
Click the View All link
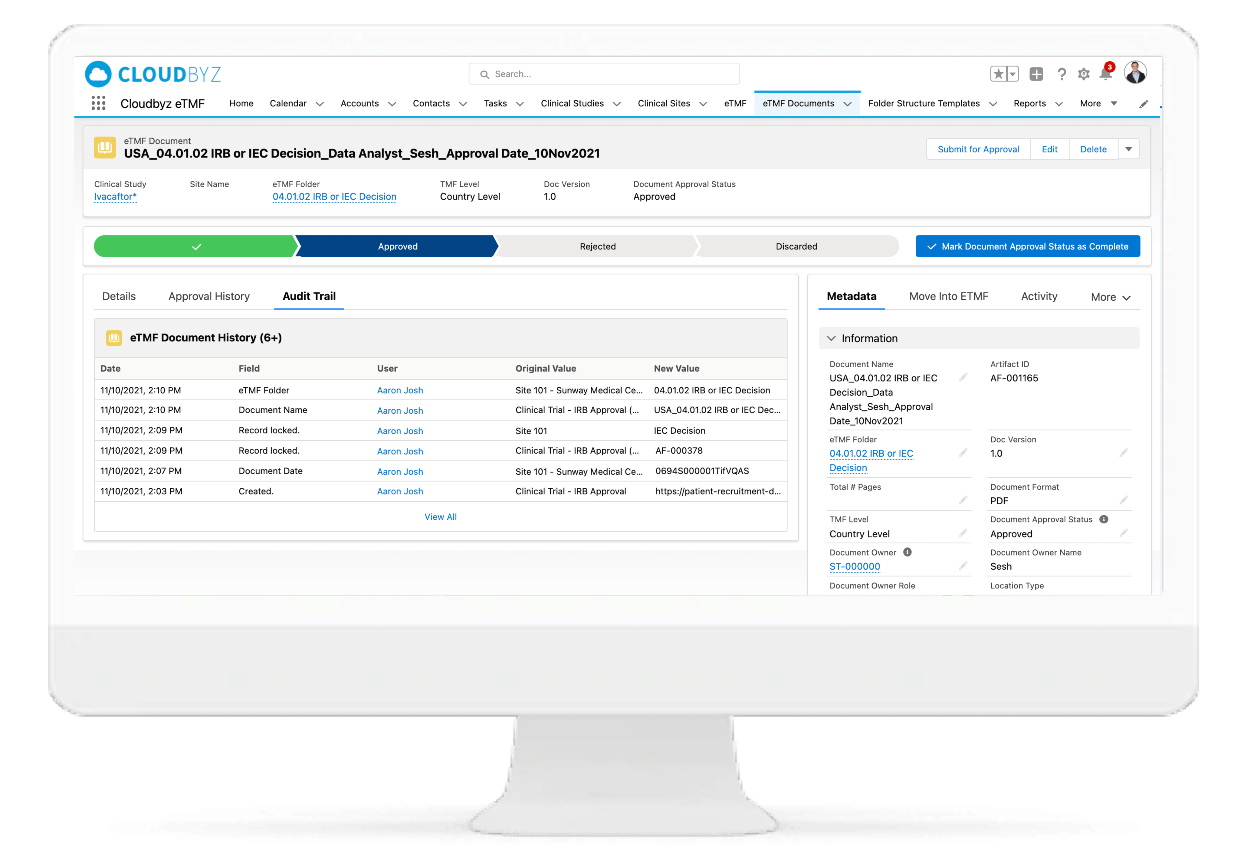[x=440, y=517]
